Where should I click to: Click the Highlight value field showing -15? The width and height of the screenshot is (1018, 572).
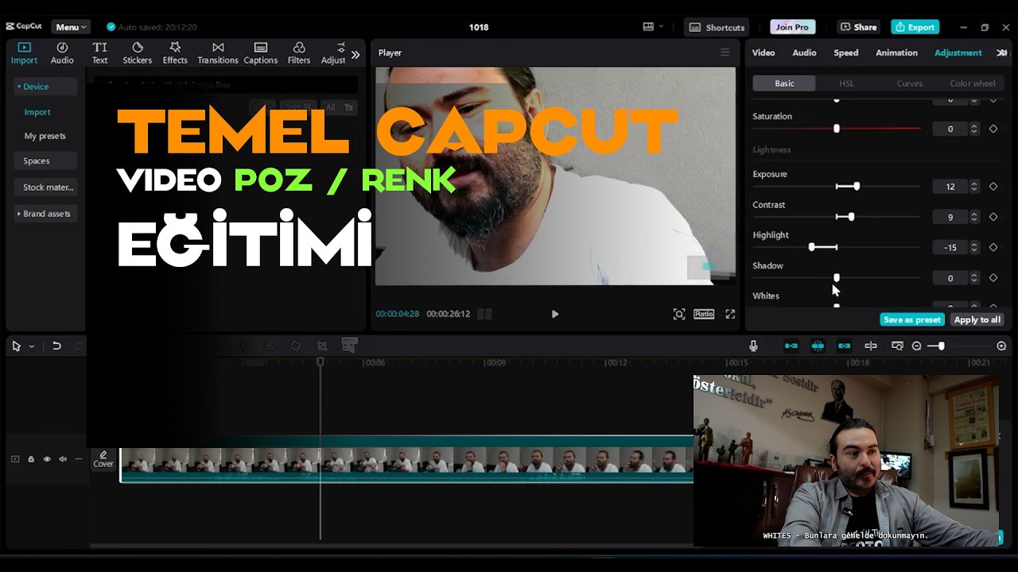[x=950, y=247]
